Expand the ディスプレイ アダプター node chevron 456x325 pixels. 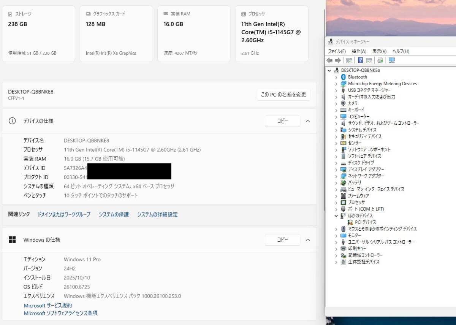pyautogui.click(x=336, y=170)
